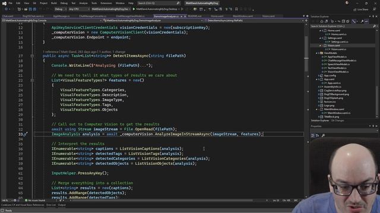Click the screwdriver quick actions icon on line 33

(26, 134)
